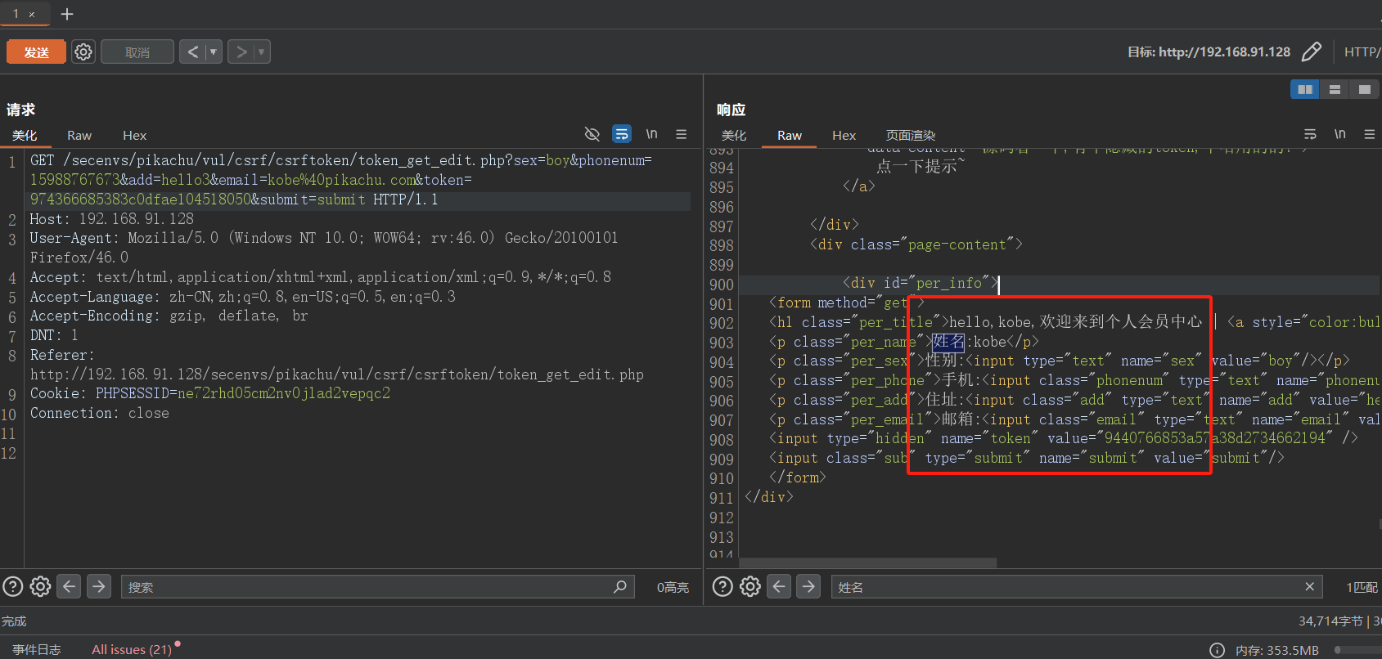Open the back history dropdown arrow
The width and height of the screenshot is (1382, 659).
[214, 52]
